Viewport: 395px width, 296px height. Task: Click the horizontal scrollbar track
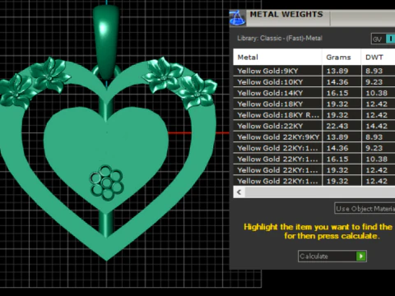point(320,192)
